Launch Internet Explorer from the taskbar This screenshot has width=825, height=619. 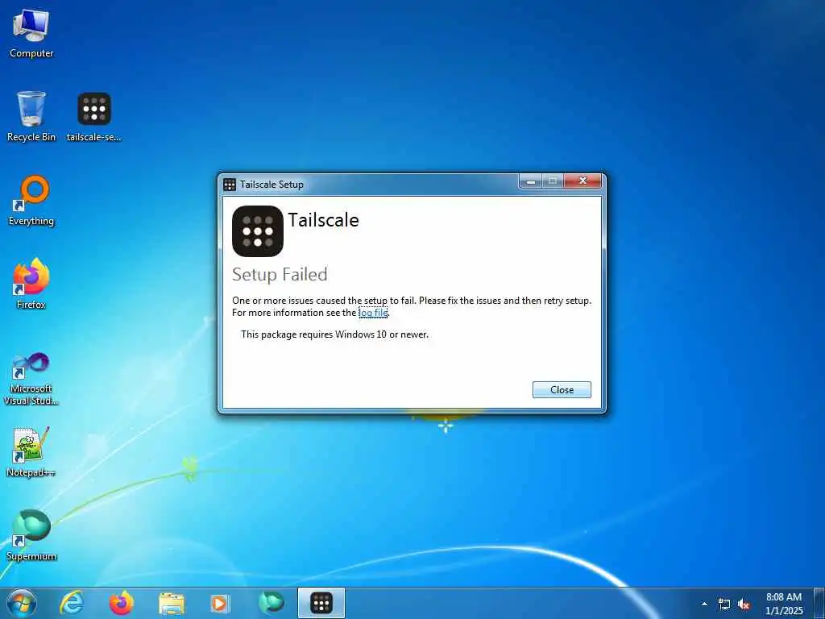(x=72, y=603)
